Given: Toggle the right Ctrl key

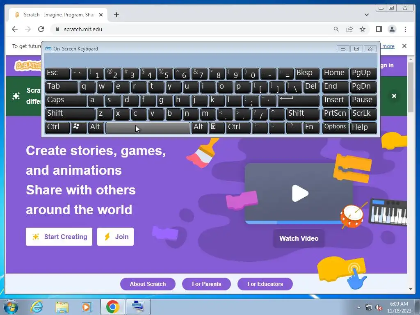Looking at the screenshot, I should (x=238, y=128).
